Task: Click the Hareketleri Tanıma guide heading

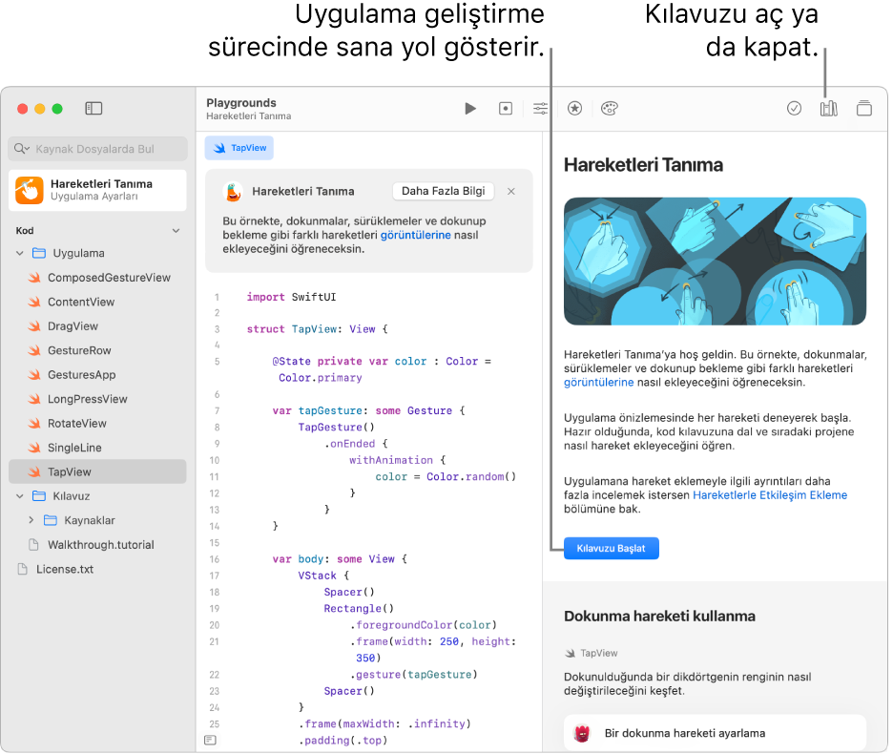Action: point(644,165)
